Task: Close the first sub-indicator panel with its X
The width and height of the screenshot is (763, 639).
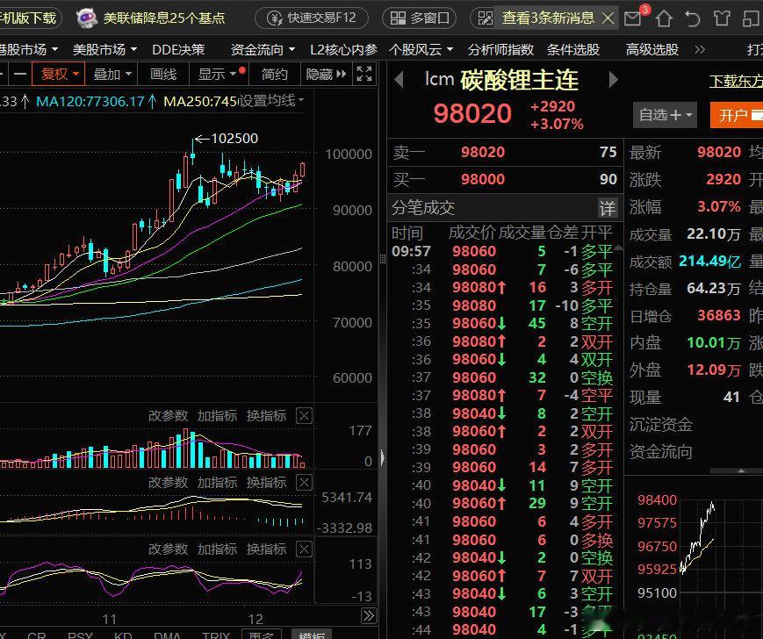Action: tap(303, 415)
